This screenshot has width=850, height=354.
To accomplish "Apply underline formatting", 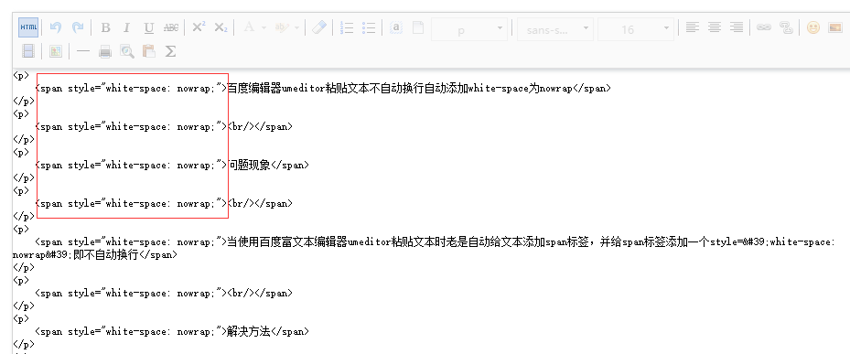I will (x=149, y=27).
